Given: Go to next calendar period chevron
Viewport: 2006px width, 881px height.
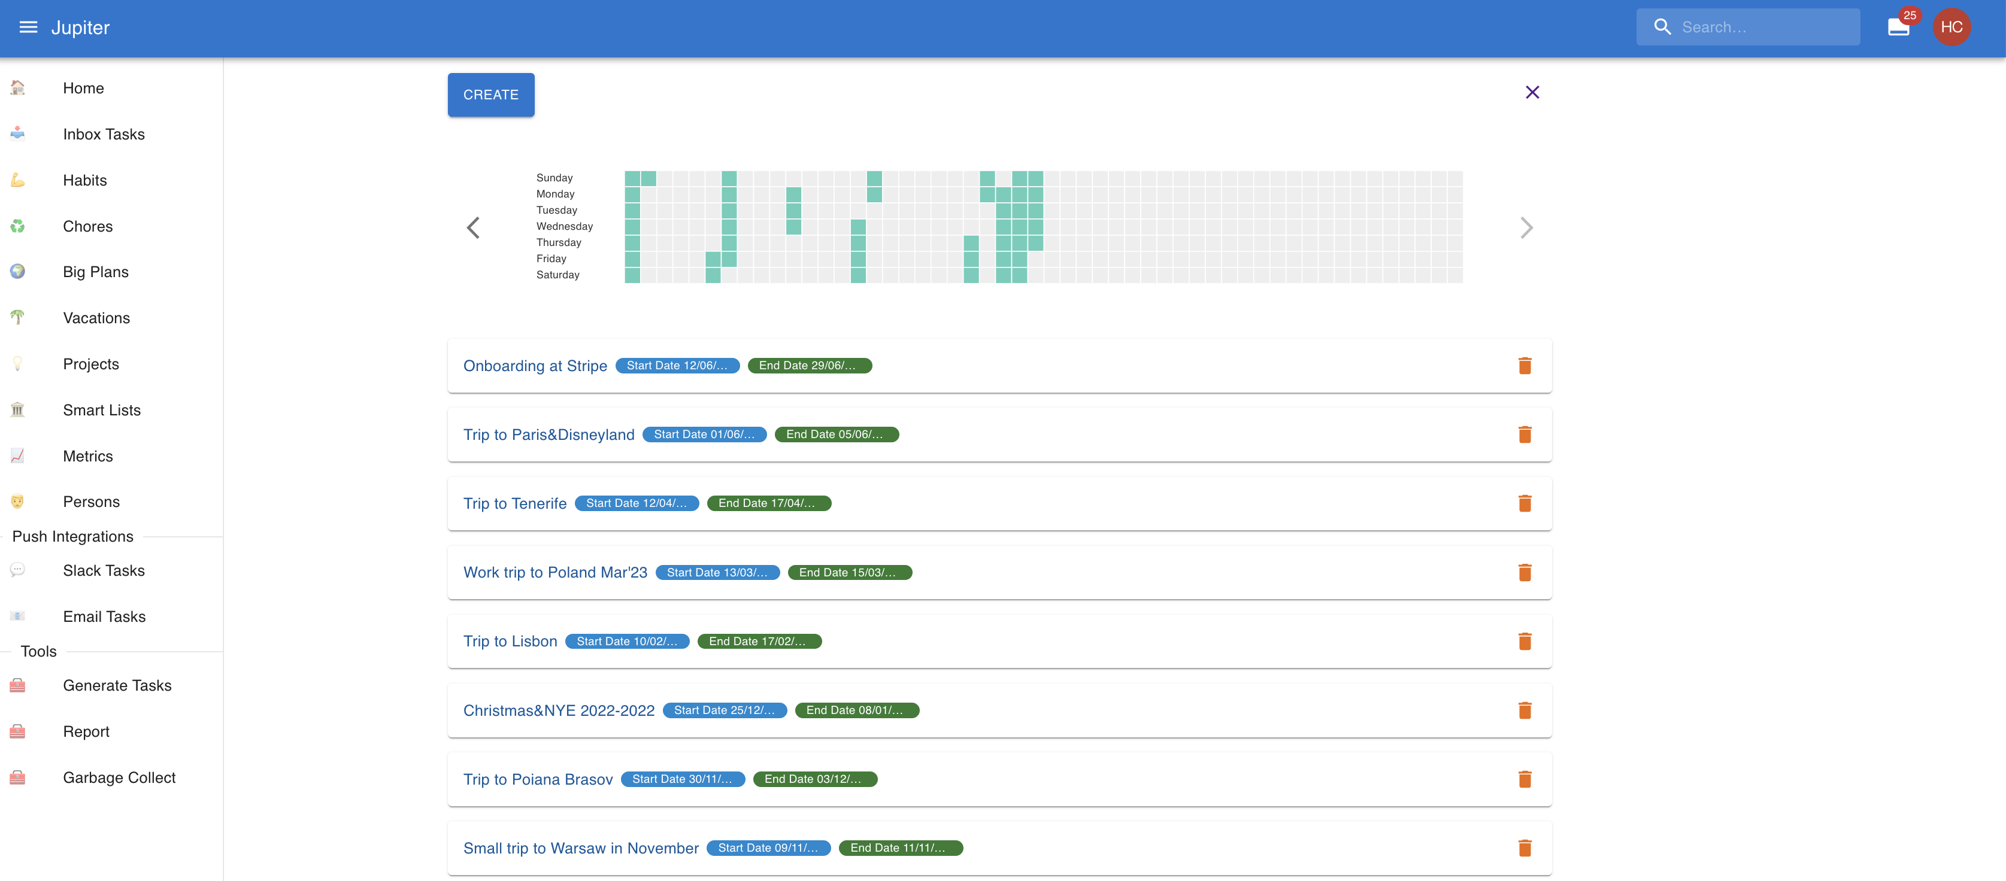Looking at the screenshot, I should (1526, 227).
